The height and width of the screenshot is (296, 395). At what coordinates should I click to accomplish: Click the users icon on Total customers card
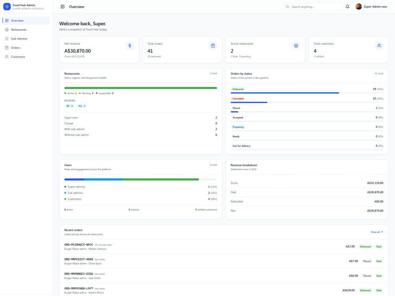pos(379,45)
